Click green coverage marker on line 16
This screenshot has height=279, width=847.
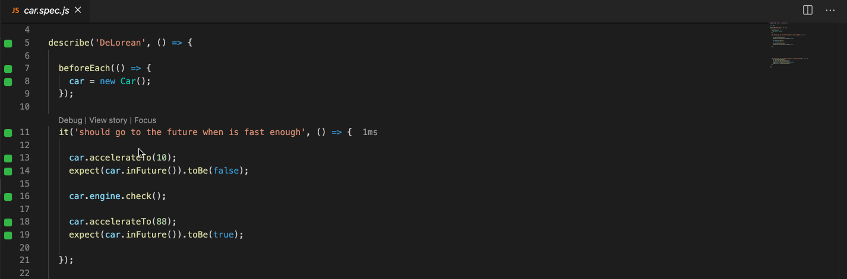click(x=8, y=197)
